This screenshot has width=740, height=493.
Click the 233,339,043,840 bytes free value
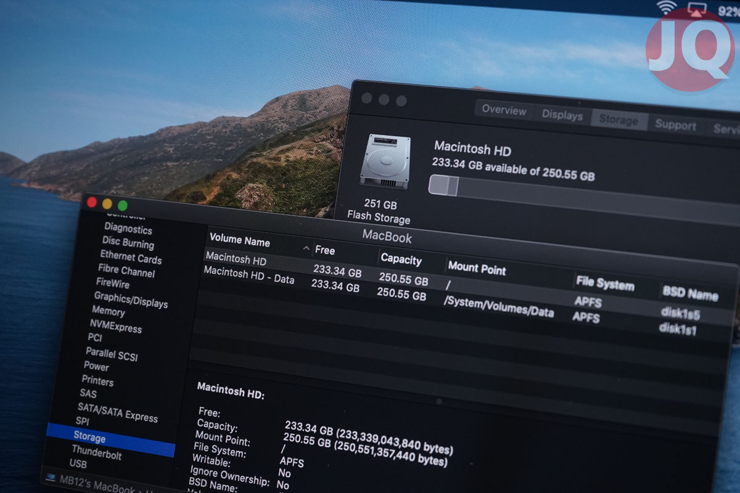pyautogui.click(x=369, y=438)
